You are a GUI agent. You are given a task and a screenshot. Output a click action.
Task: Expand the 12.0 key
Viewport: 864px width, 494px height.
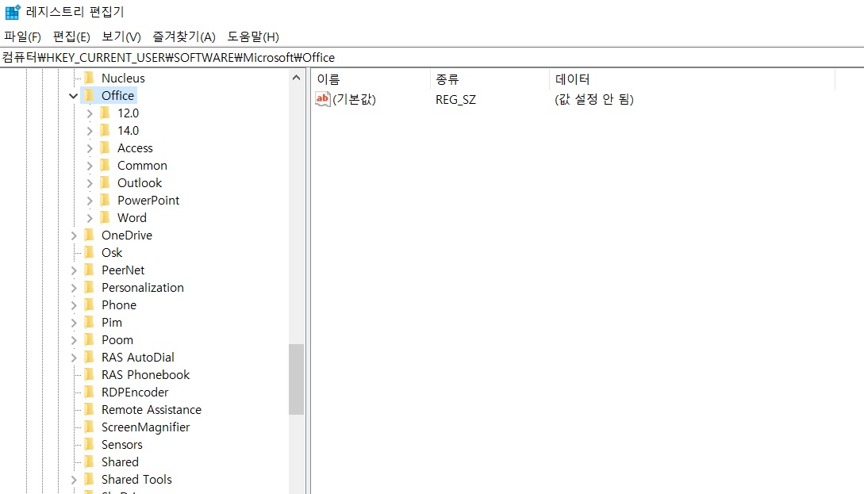coord(90,113)
